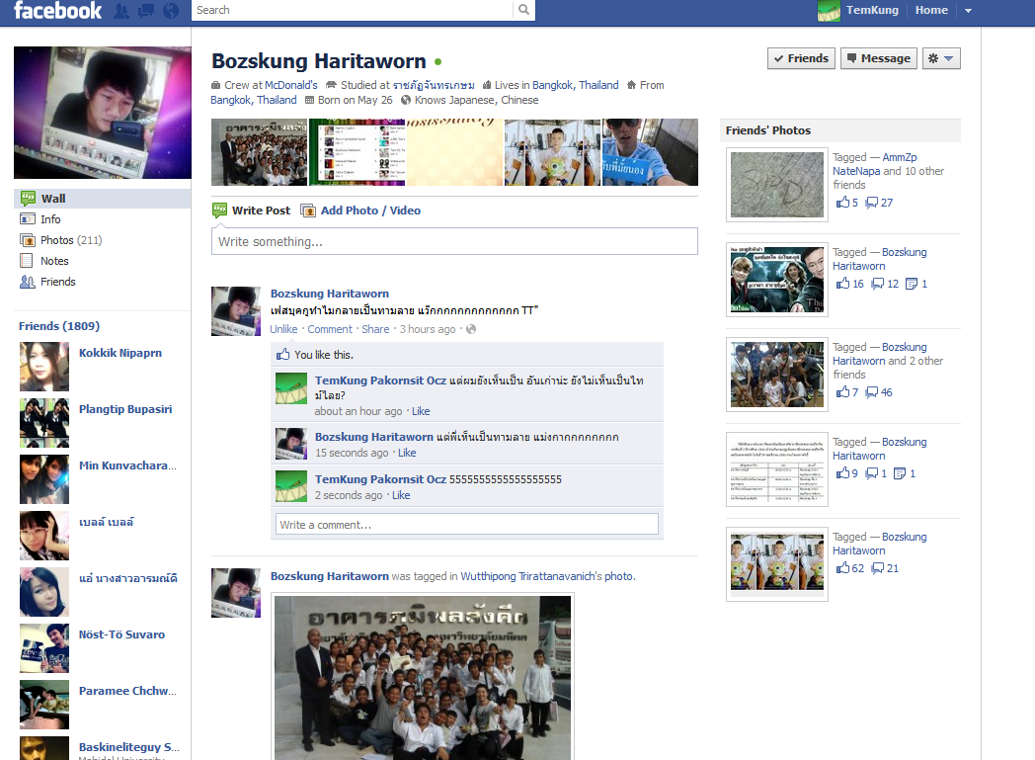Click Unlike on Bozskung's status
Image resolution: width=1035 pixels, height=760 pixels.
(x=283, y=329)
